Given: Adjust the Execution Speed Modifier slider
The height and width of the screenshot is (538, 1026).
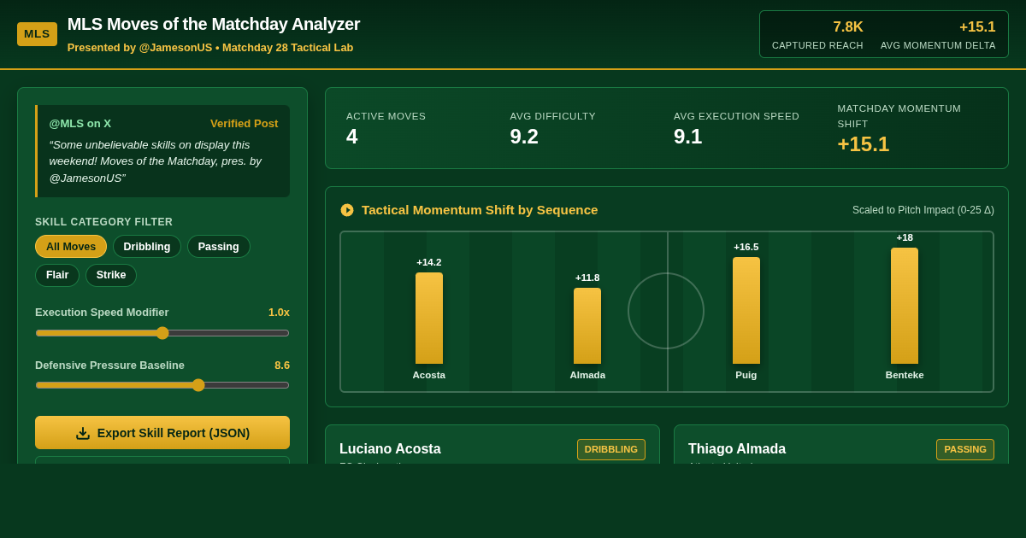Looking at the screenshot, I should tap(162, 333).
